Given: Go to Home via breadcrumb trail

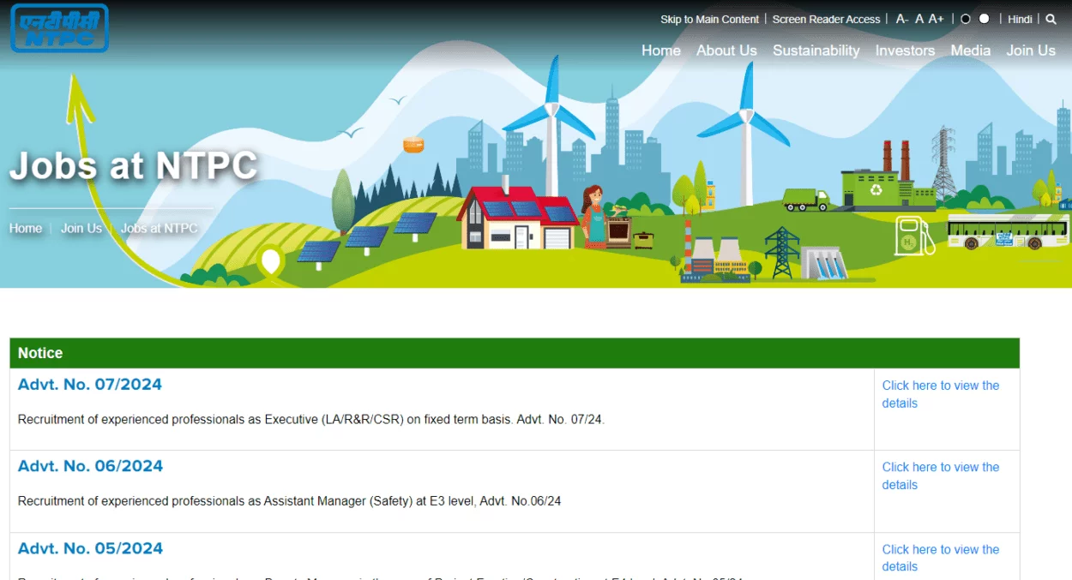Looking at the screenshot, I should [26, 228].
